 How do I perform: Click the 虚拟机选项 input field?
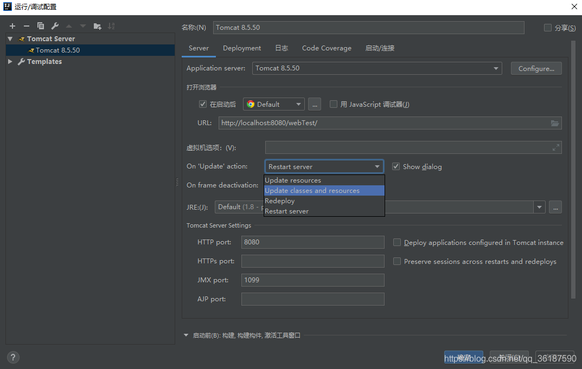[x=413, y=147]
